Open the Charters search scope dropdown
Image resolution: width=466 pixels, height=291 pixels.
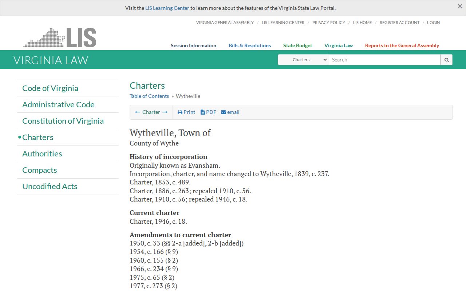tap(303, 60)
